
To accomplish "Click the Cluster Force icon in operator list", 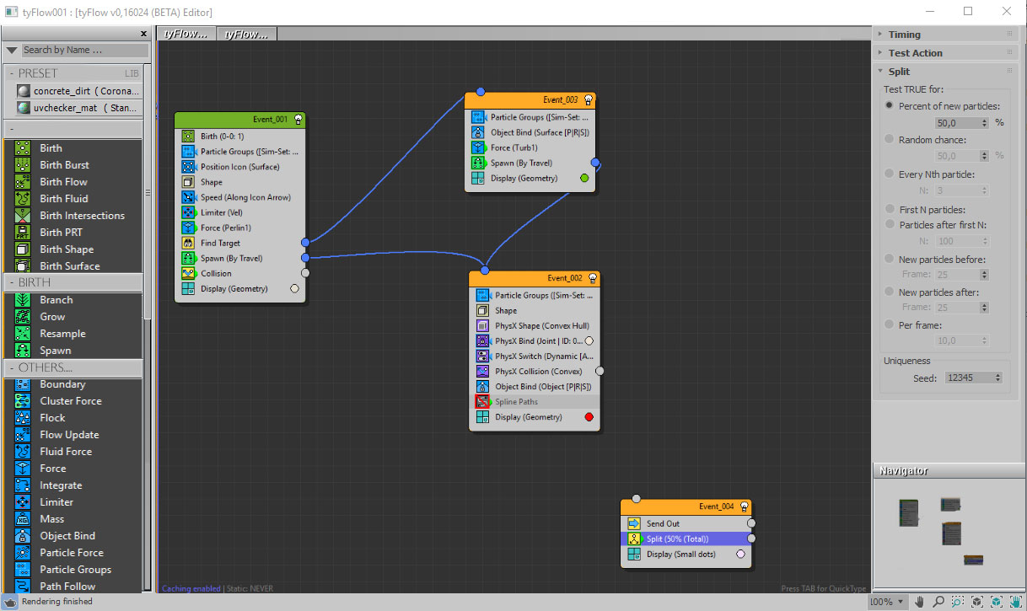I will click(24, 401).
